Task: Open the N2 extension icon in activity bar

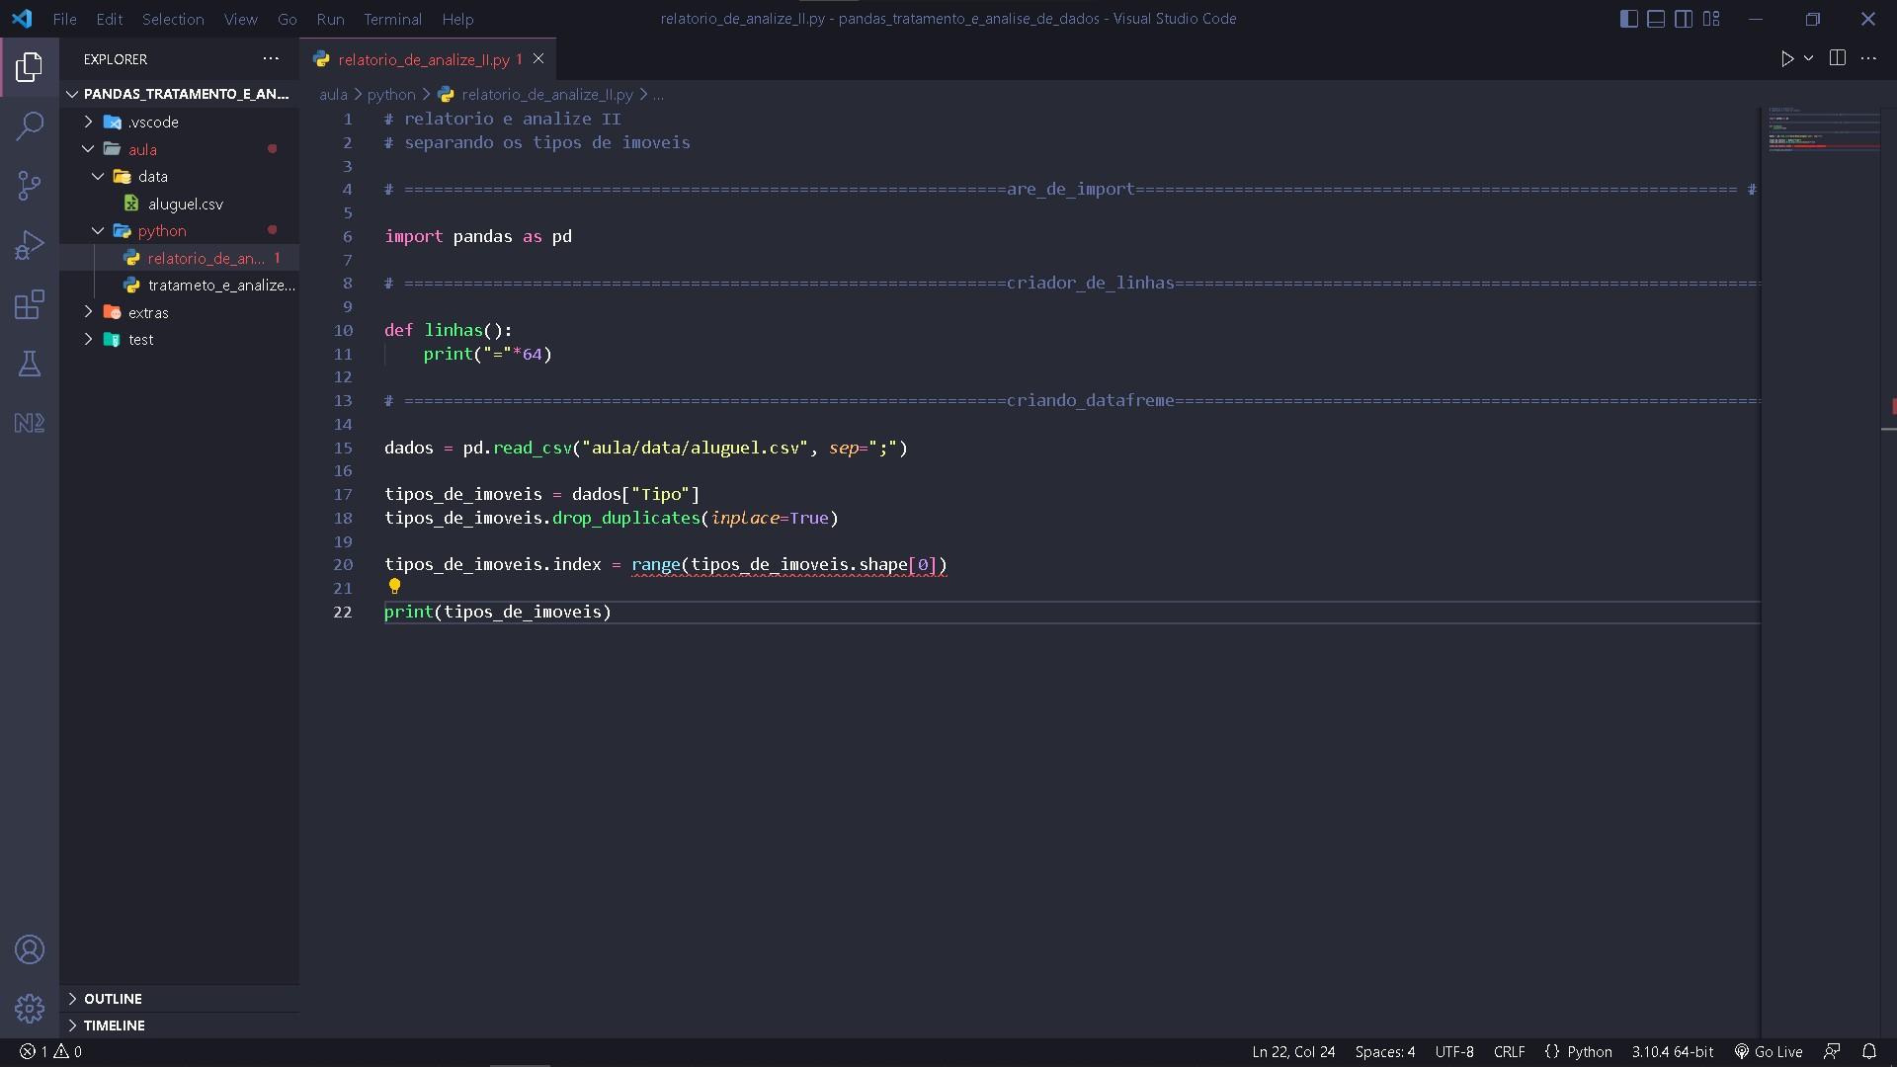Action: 30,423
